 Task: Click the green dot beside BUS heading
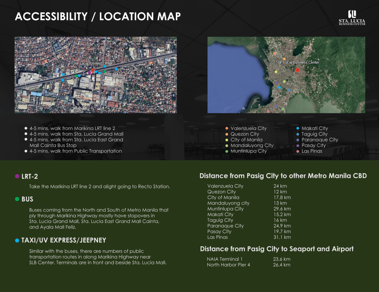tap(17, 199)
